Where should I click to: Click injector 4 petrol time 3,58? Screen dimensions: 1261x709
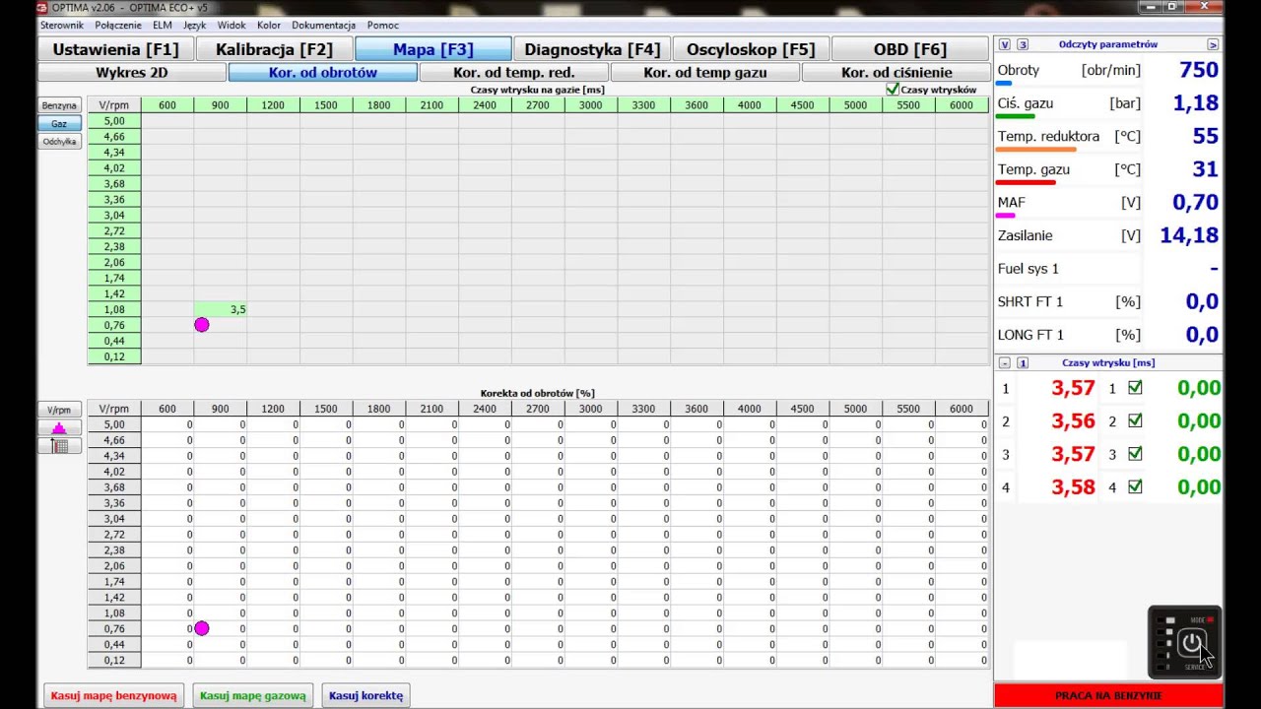coord(1073,486)
